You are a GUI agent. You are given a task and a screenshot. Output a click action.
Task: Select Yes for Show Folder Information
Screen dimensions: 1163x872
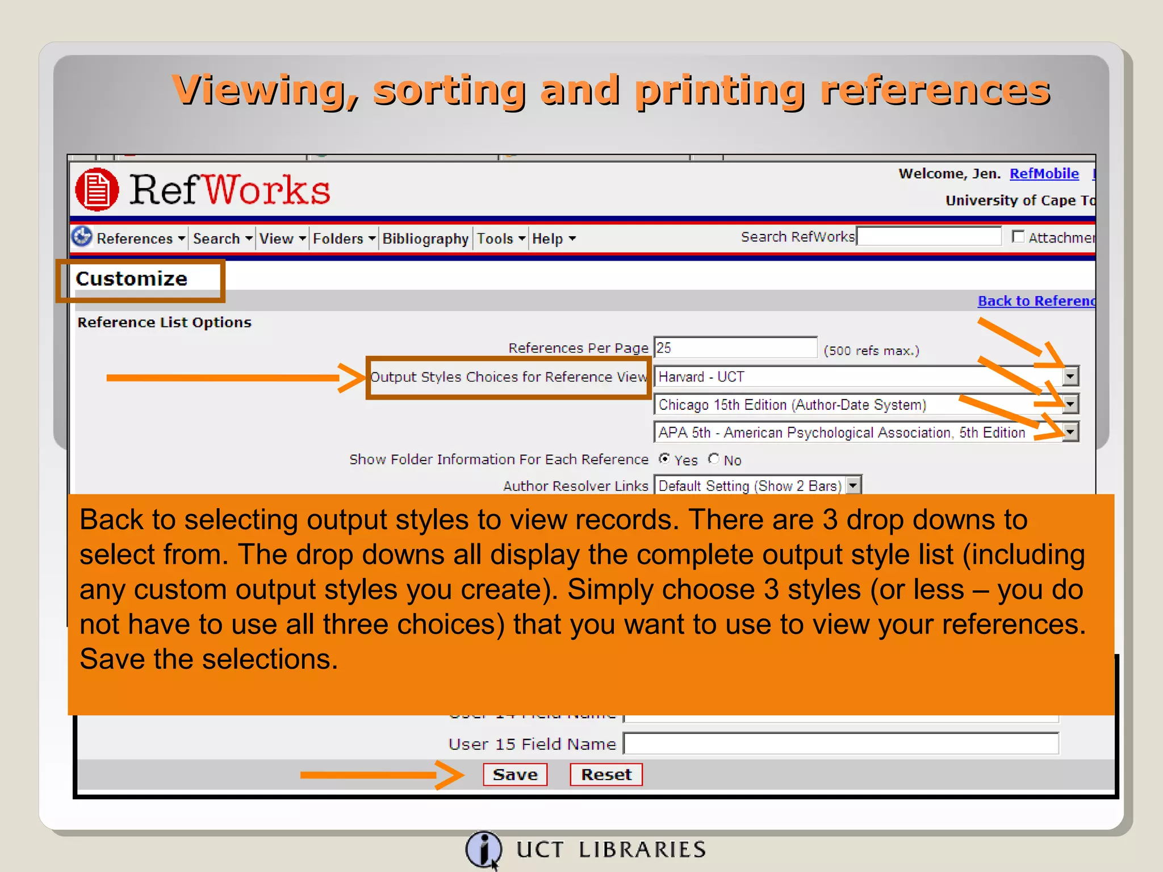[664, 459]
